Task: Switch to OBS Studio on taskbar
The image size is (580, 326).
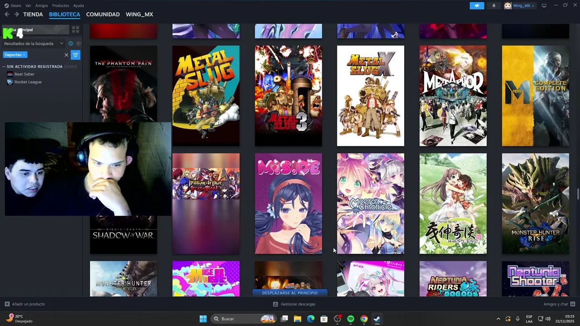Action: coord(338,319)
